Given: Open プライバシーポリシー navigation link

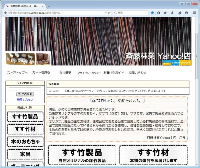Looking at the screenshot, I should 89,73.
